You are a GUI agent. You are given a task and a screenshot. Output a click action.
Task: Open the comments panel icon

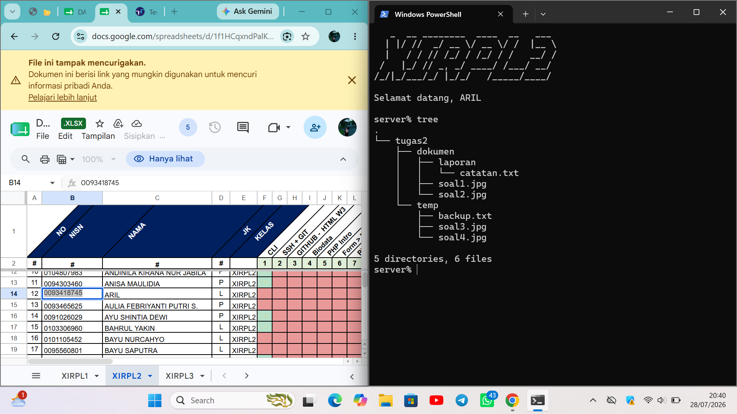(x=243, y=127)
